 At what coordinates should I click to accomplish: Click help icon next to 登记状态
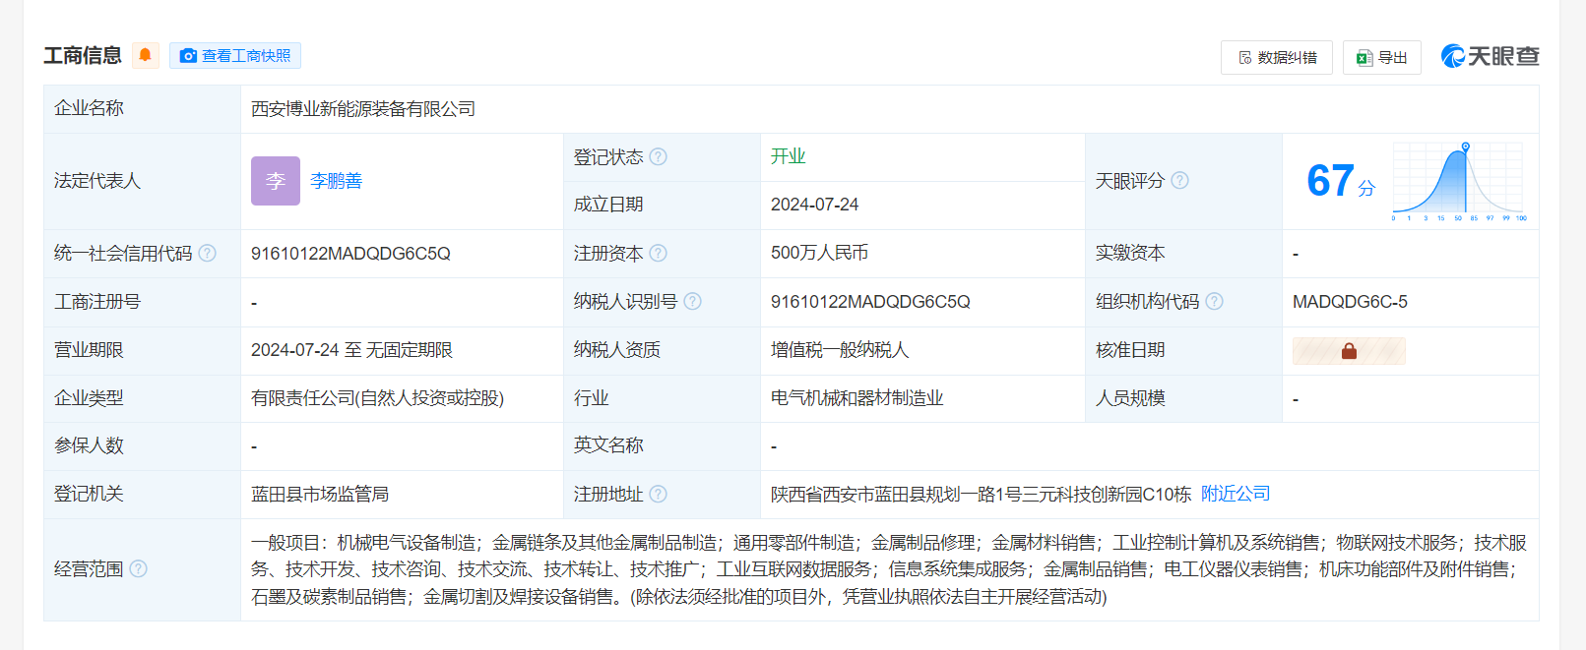point(659,156)
